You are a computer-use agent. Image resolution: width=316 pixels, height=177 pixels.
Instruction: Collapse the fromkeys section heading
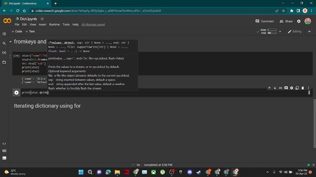pyautogui.click(x=10, y=42)
